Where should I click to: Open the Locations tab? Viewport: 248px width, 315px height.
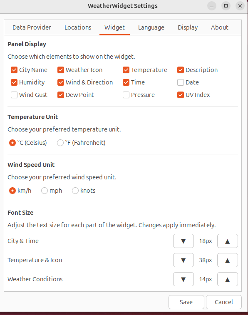pos(78,27)
